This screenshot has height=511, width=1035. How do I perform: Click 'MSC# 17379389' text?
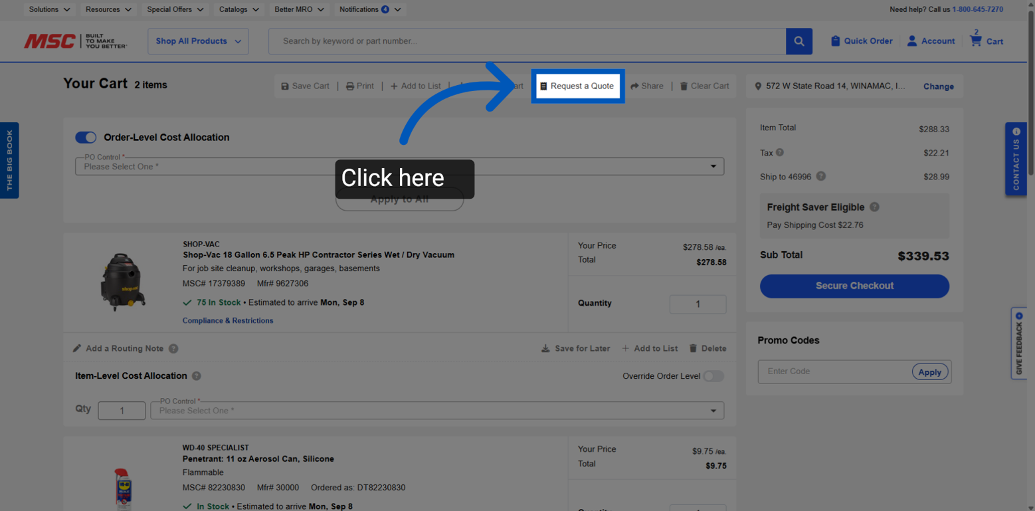[x=214, y=283]
